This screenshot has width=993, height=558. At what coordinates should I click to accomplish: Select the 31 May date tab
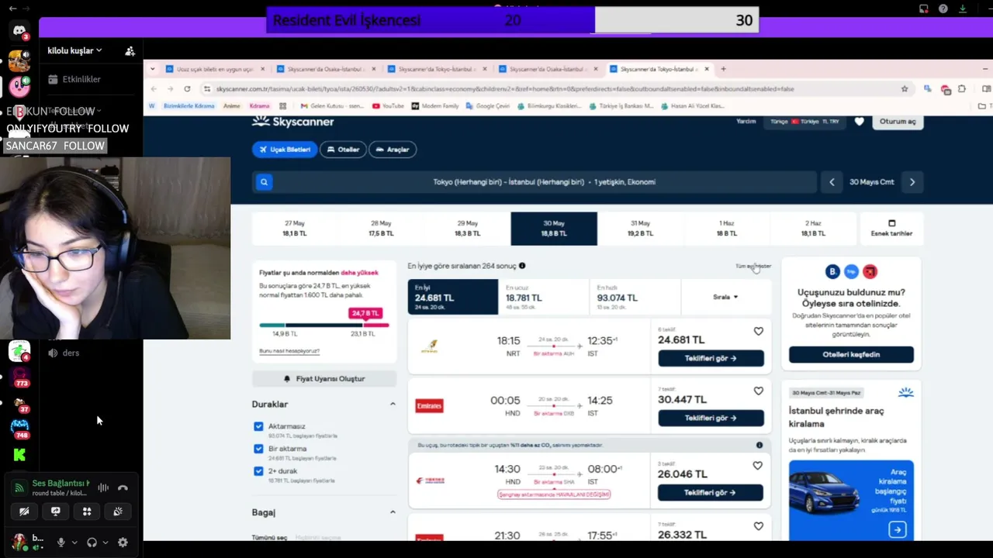640,229
